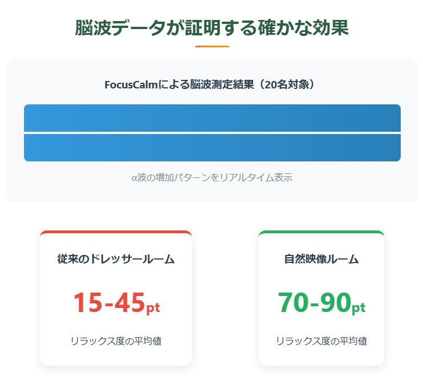Click the heading 脳波データが証明する確かな効果
The height and width of the screenshot is (381, 423).
(212, 27)
